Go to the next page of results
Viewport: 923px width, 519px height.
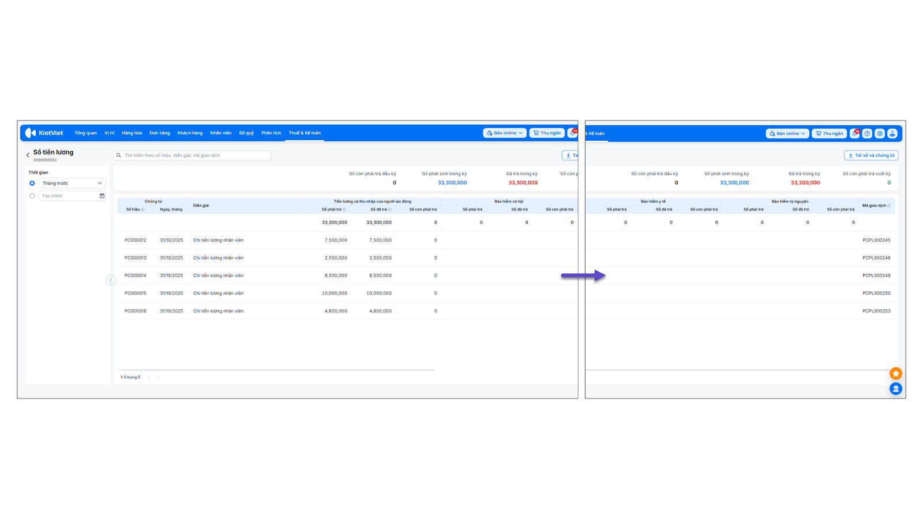coord(158,377)
